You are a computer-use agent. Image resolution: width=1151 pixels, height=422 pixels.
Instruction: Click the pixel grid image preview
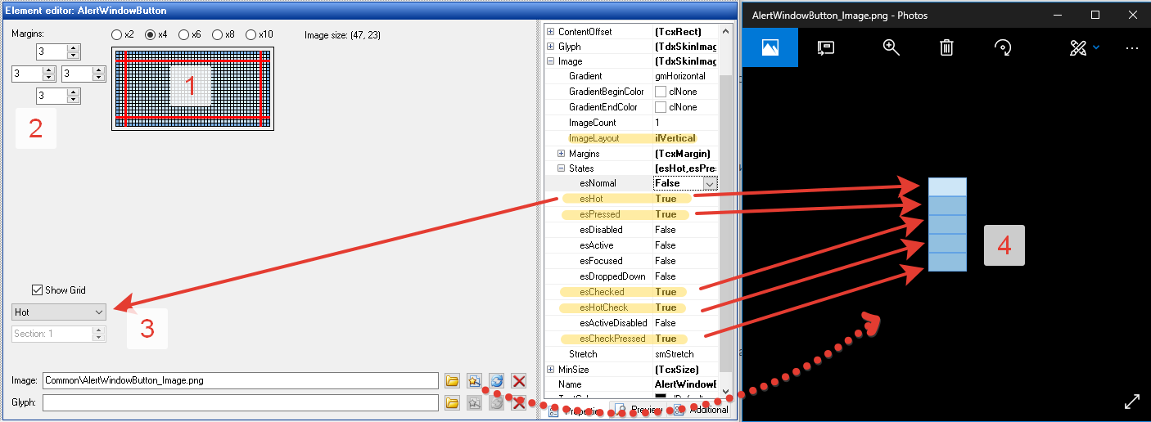[192, 88]
